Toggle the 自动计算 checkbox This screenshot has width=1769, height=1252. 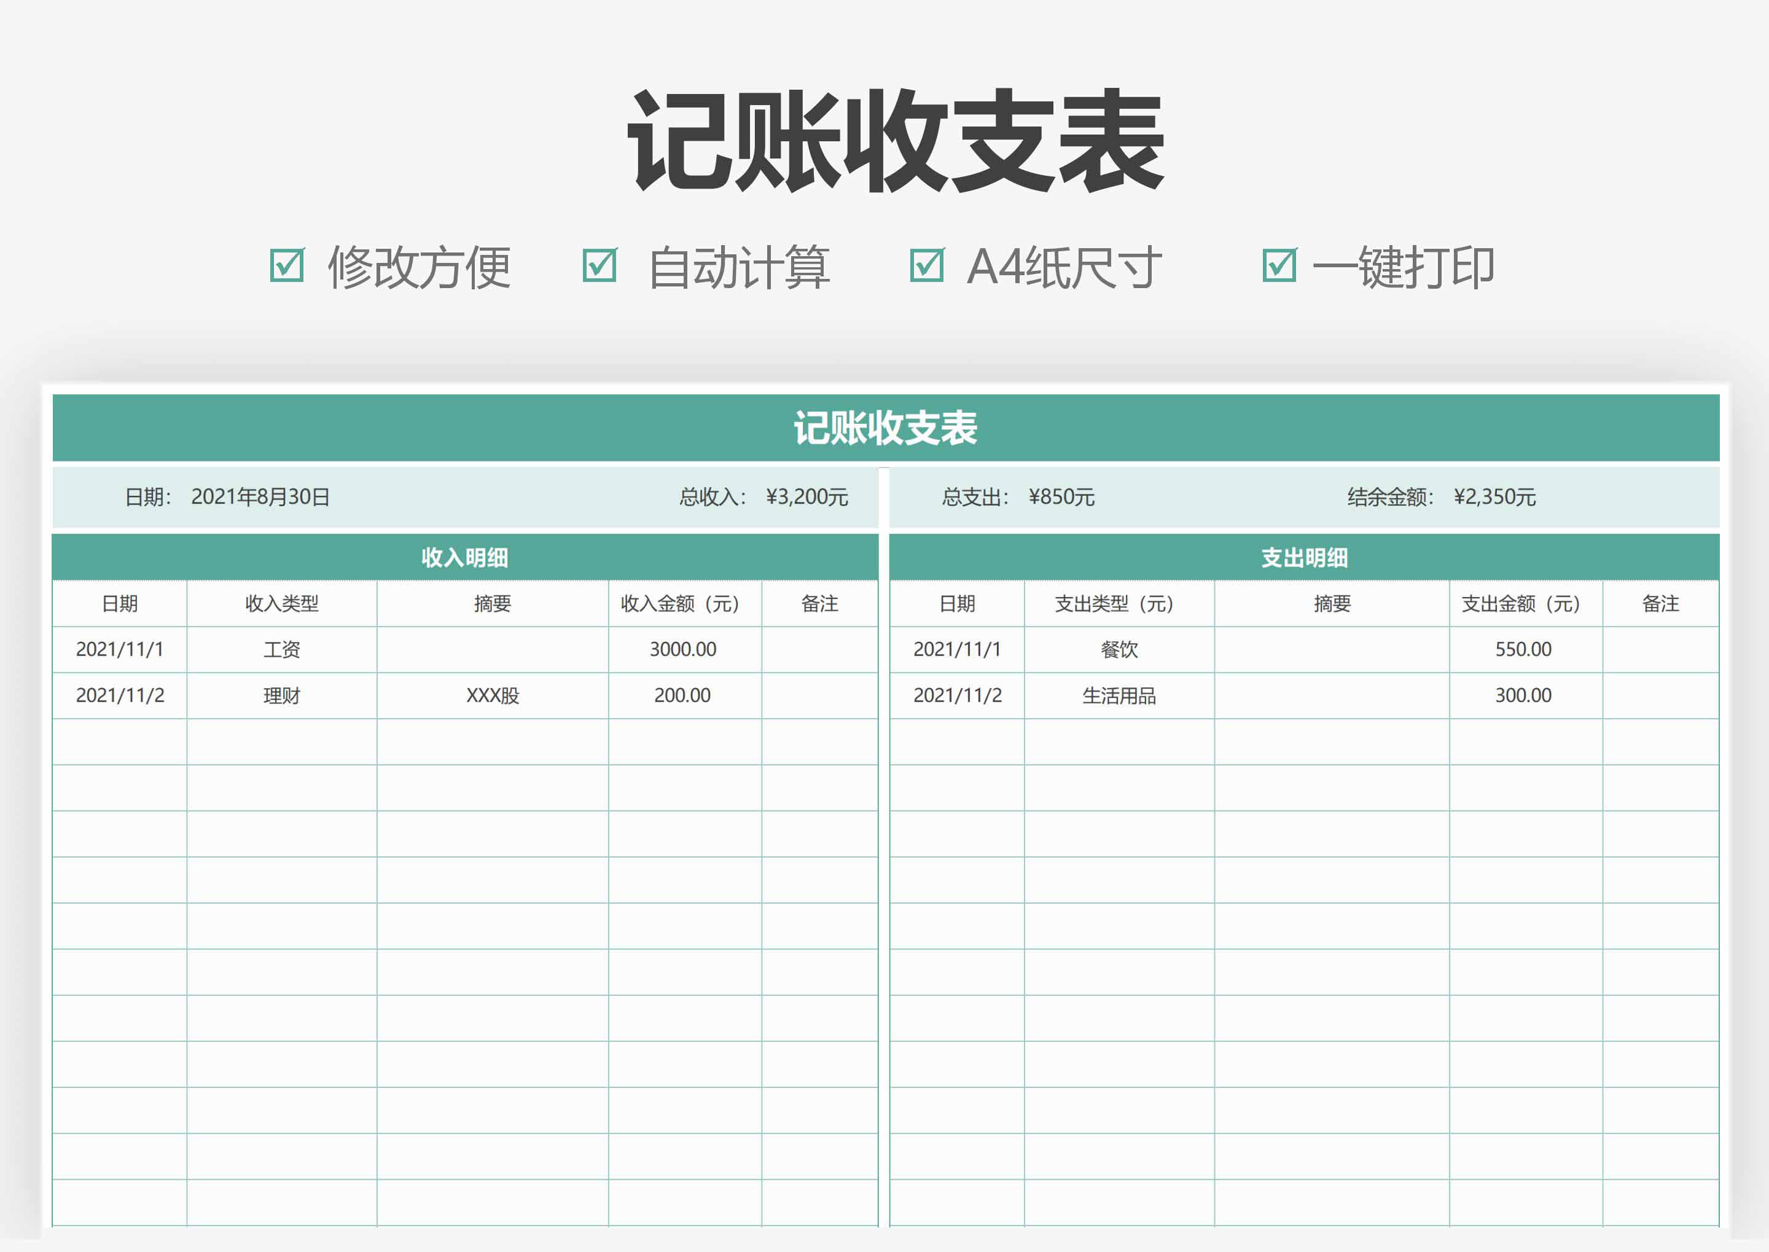pyautogui.click(x=603, y=266)
